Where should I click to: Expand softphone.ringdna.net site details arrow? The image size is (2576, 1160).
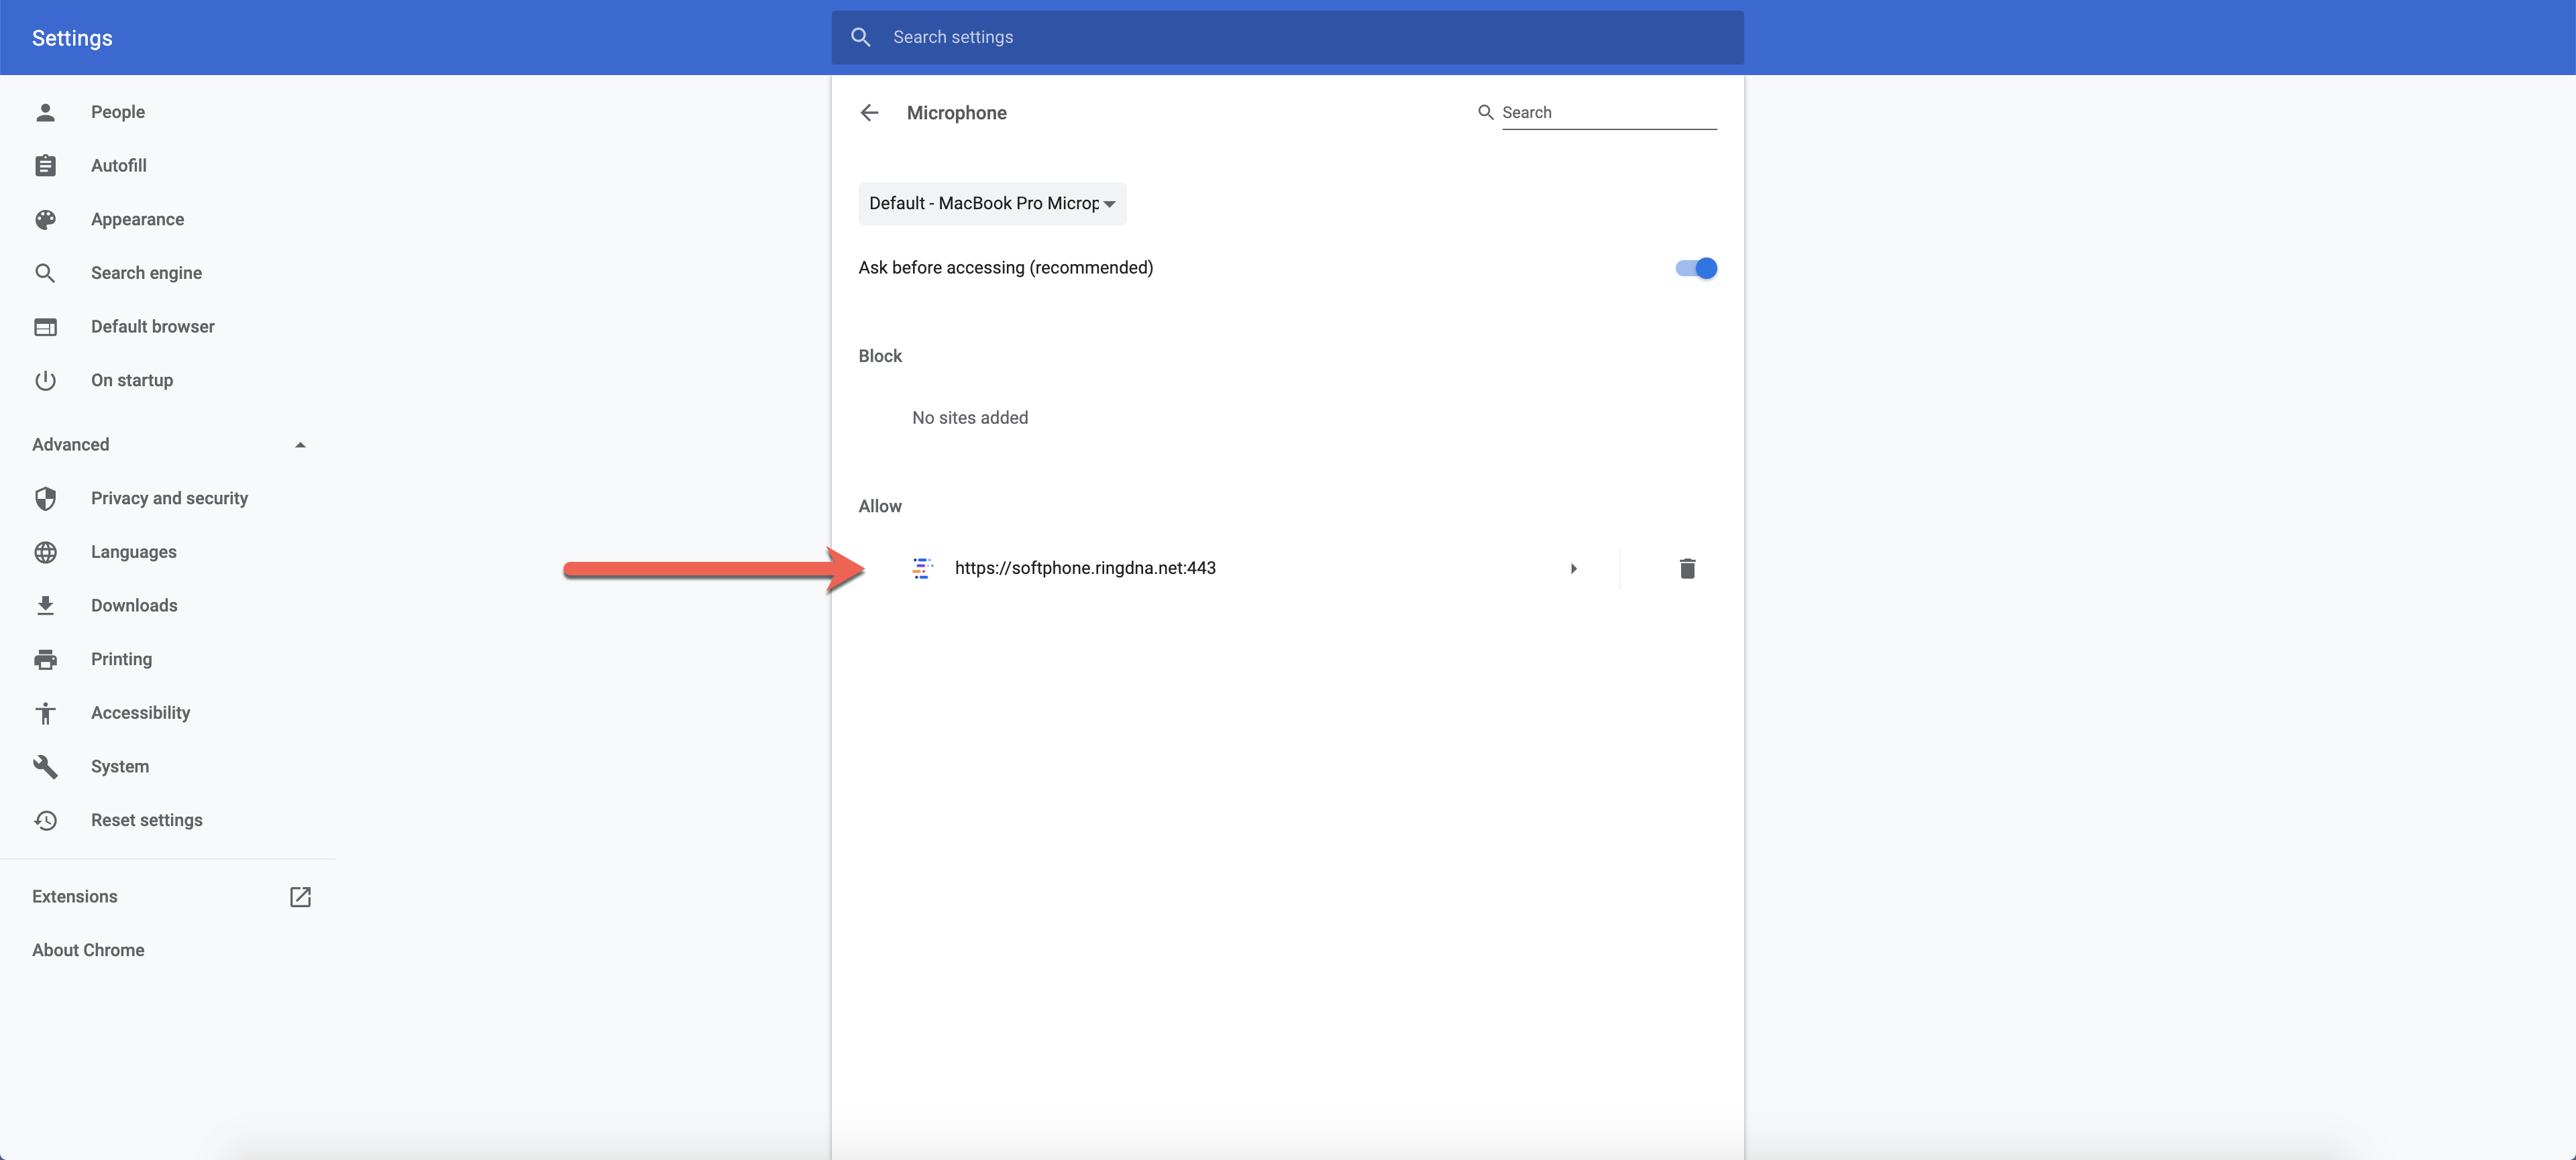tap(1573, 569)
